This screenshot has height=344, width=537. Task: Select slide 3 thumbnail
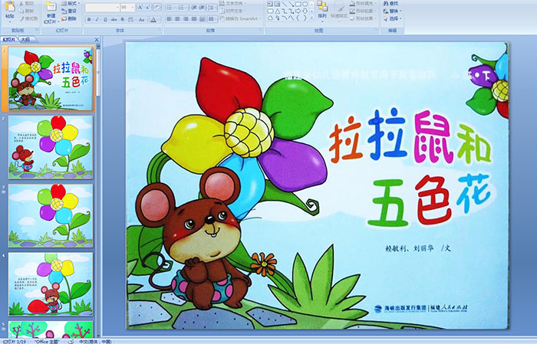pyautogui.click(x=51, y=216)
